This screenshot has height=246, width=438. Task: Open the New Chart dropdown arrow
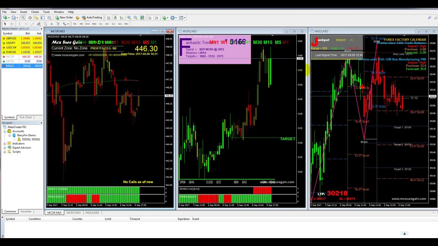[x=9, y=17]
